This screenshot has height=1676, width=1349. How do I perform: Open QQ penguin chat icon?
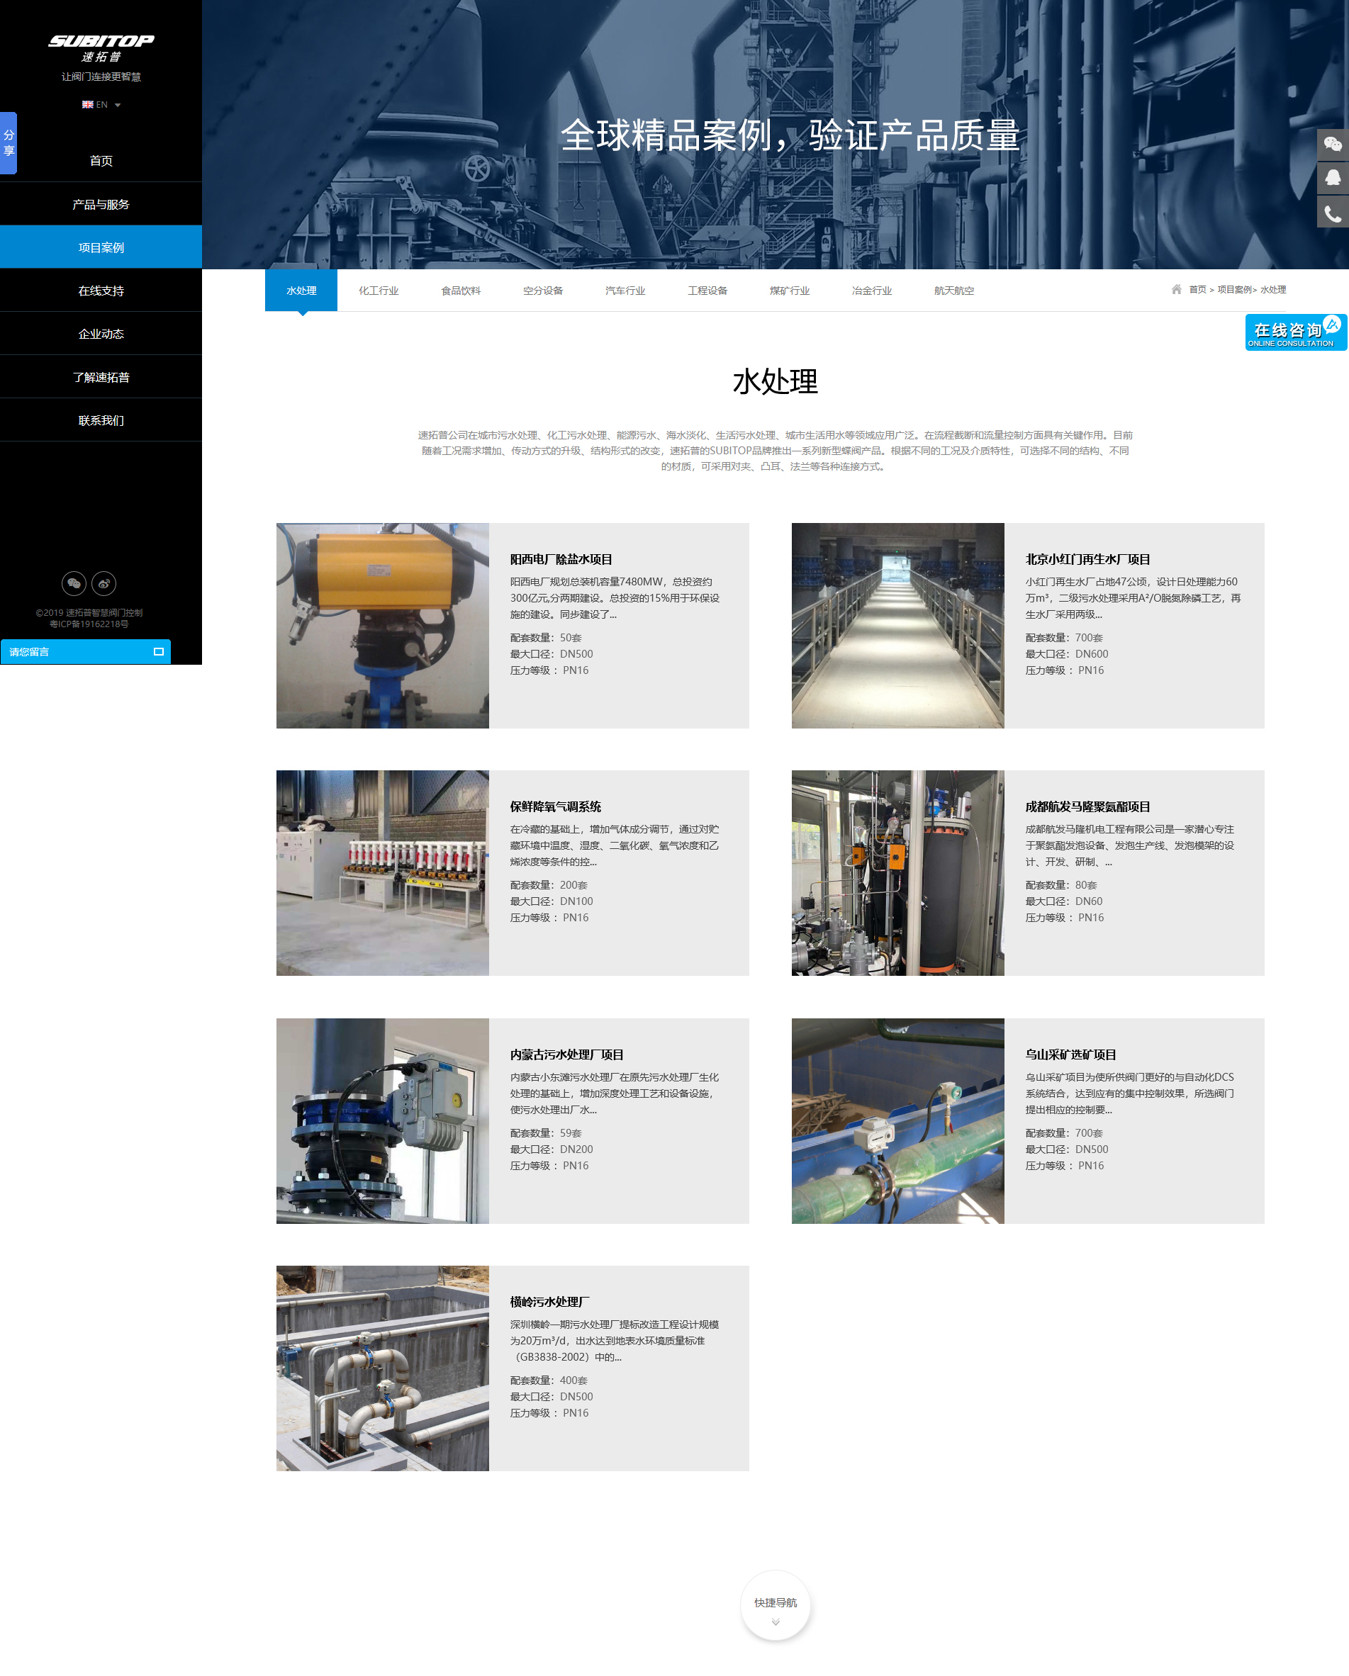pos(1332,178)
